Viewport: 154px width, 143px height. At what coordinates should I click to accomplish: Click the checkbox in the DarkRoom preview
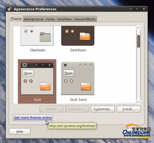tap(67, 31)
